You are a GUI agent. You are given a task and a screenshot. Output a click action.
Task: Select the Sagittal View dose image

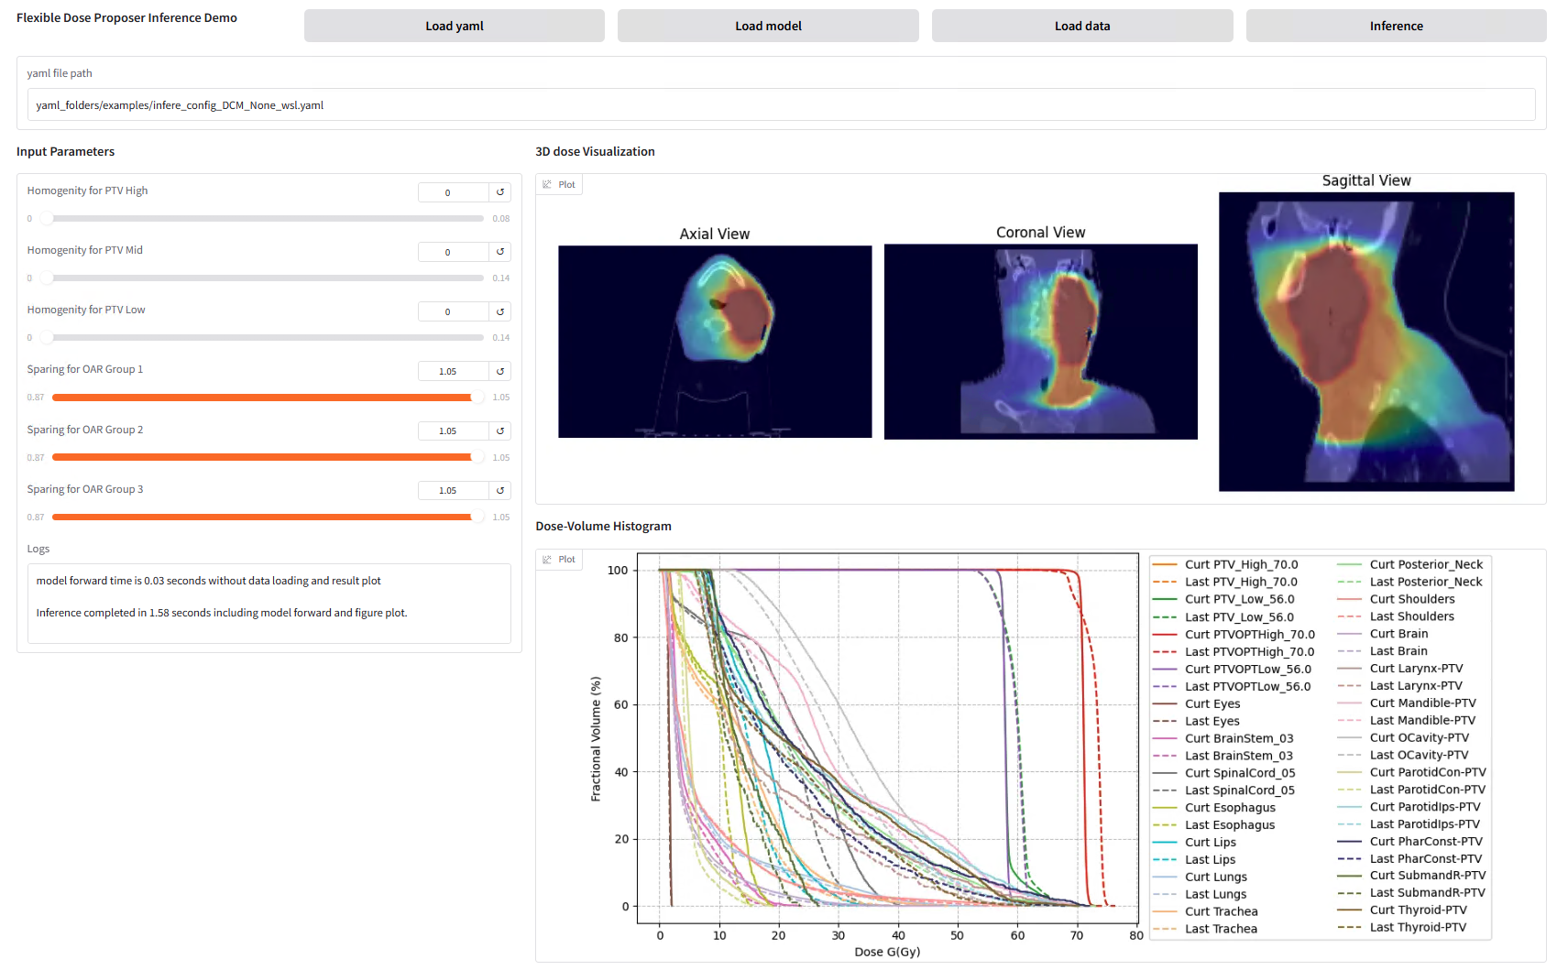click(1365, 341)
